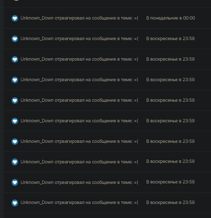Click heart reaction icon in ninth notification row
The width and height of the screenshot is (211, 218).
[15, 182]
